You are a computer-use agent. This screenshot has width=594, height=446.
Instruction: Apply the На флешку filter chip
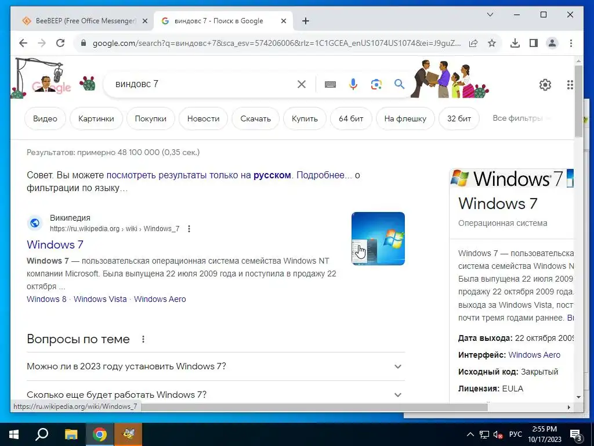(405, 118)
